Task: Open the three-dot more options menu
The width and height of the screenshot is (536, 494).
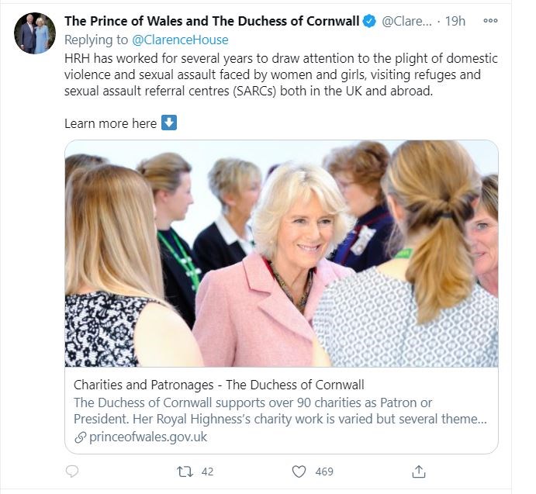Action: (x=490, y=21)
